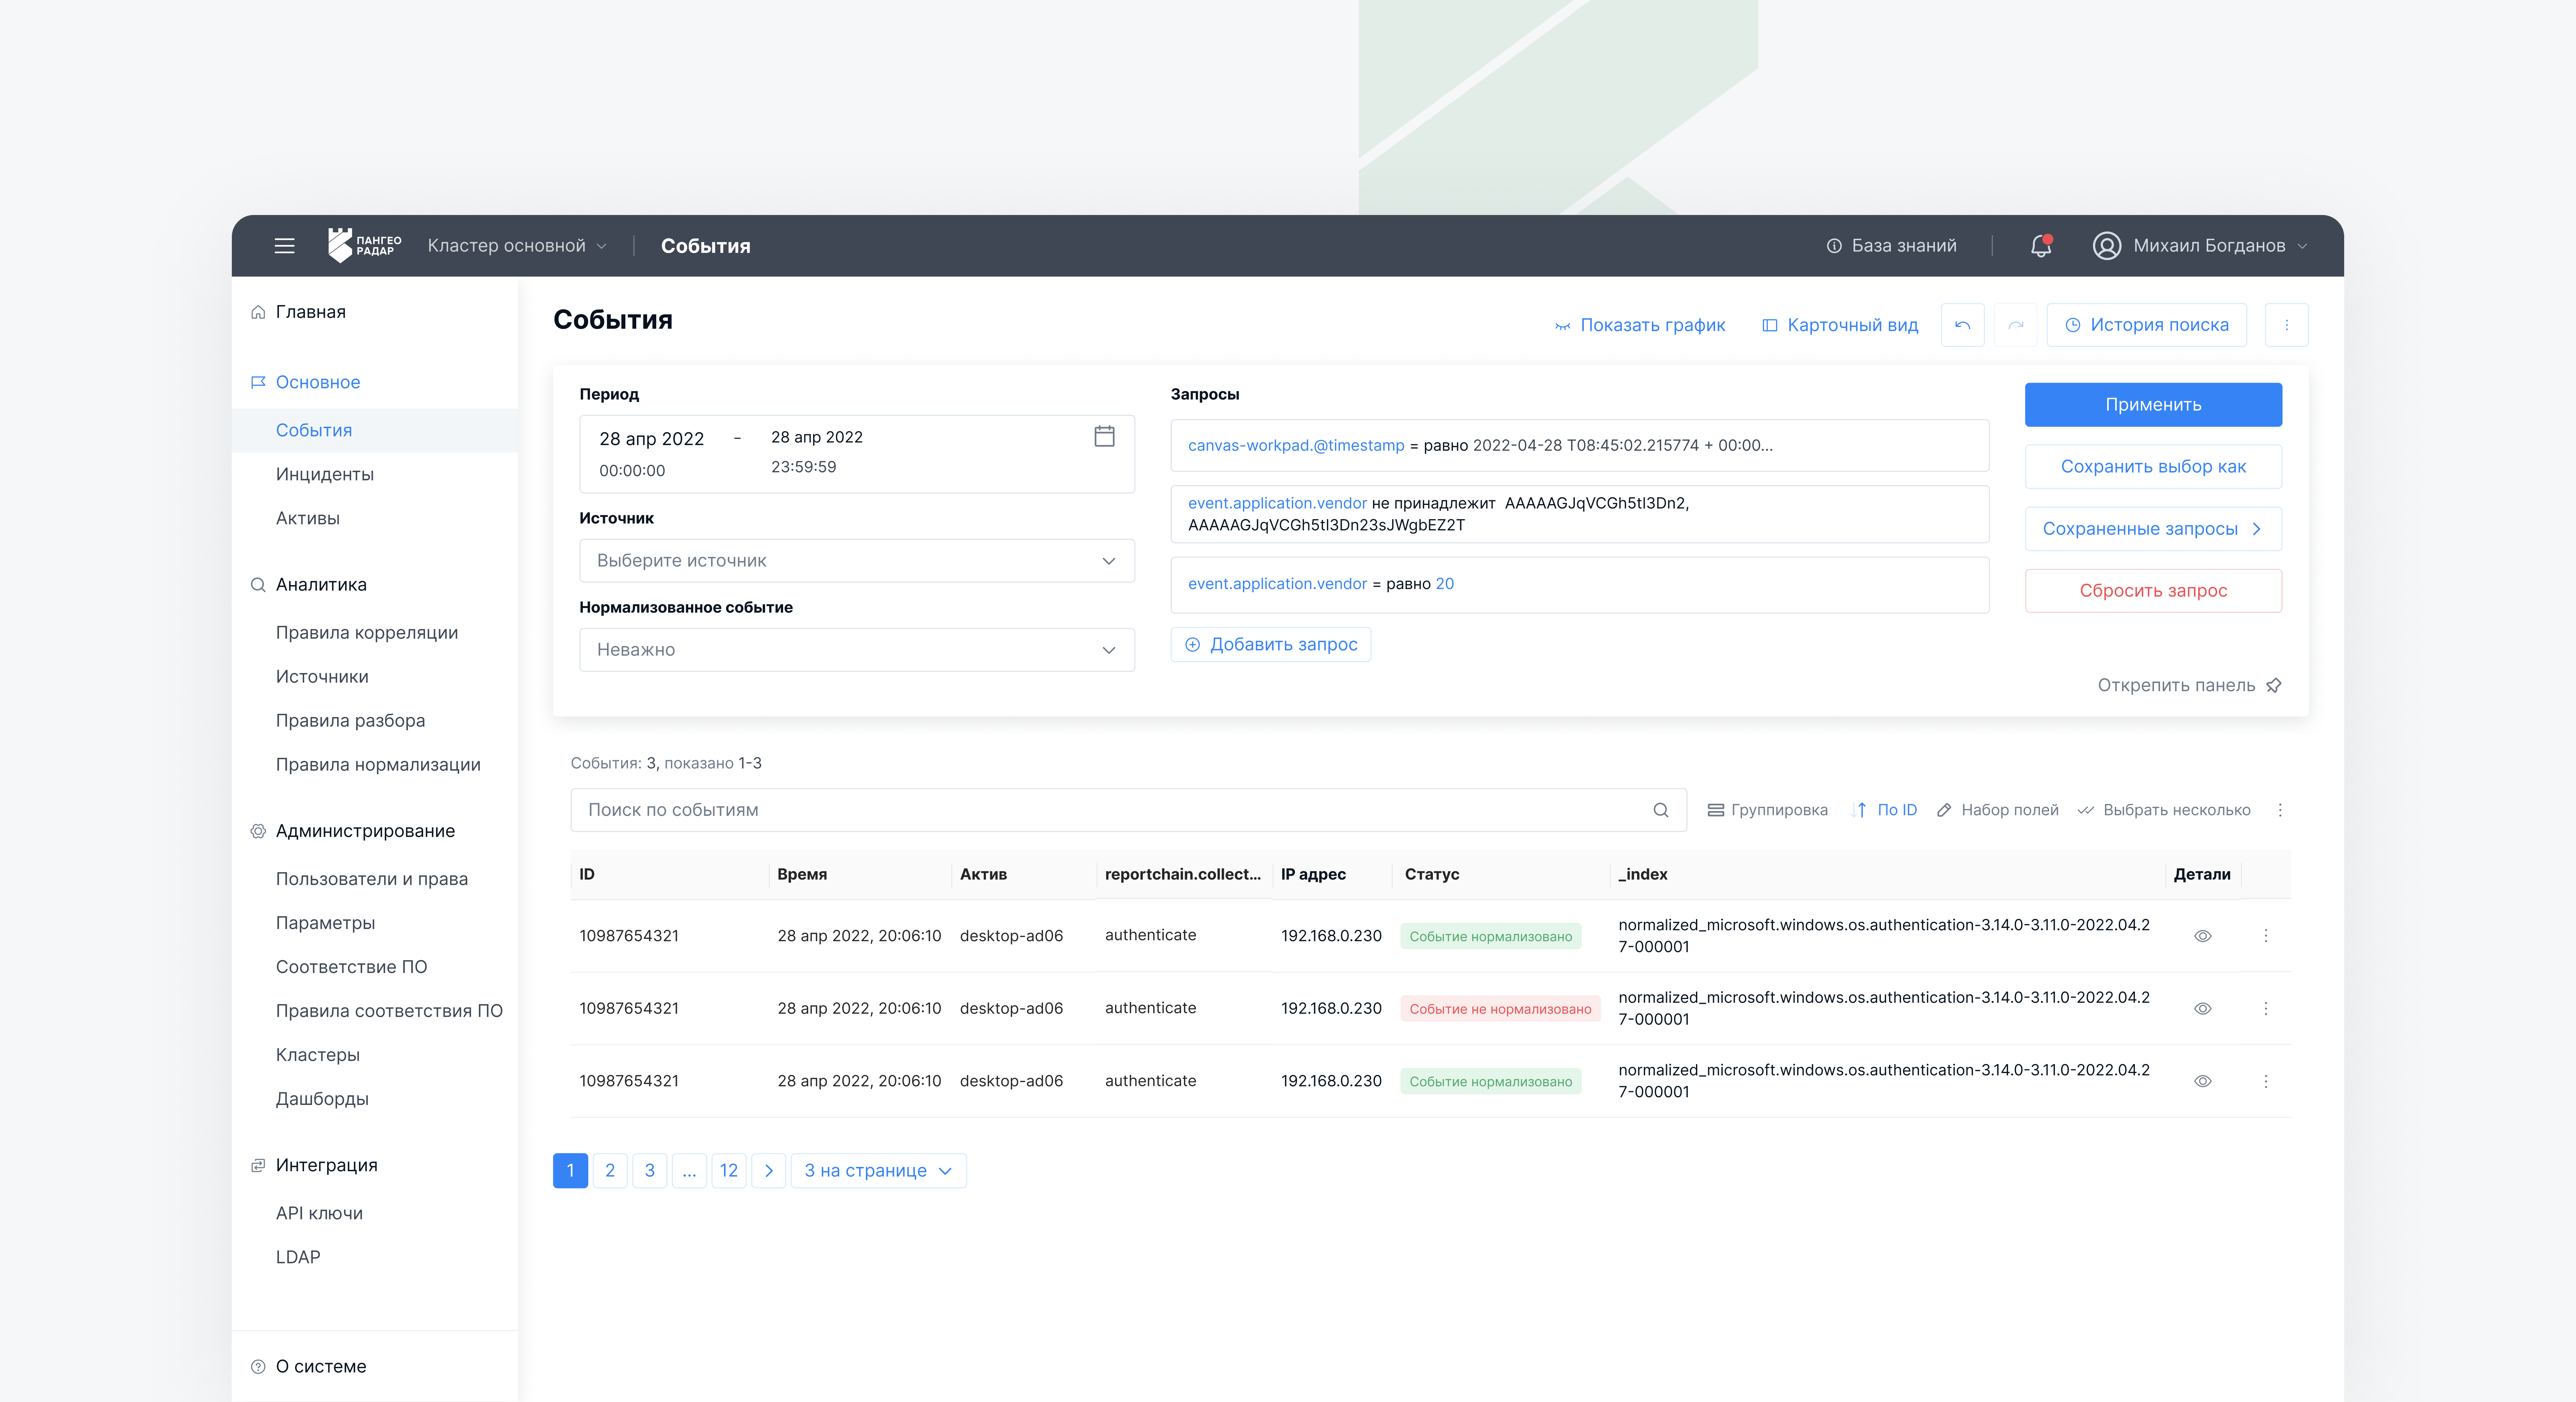Go to page 2 of results
Viewport: 2576px width, 1402px height.
610,1170
